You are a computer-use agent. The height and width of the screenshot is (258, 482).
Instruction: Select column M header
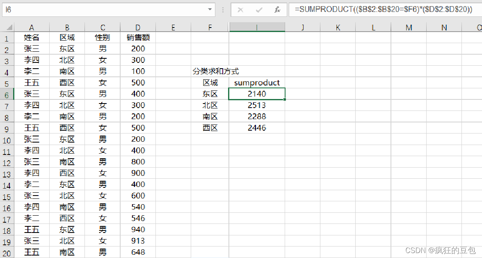(x=409, y=28)
